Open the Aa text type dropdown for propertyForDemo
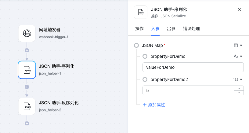249x133 pixels. (x=238, y=56)
